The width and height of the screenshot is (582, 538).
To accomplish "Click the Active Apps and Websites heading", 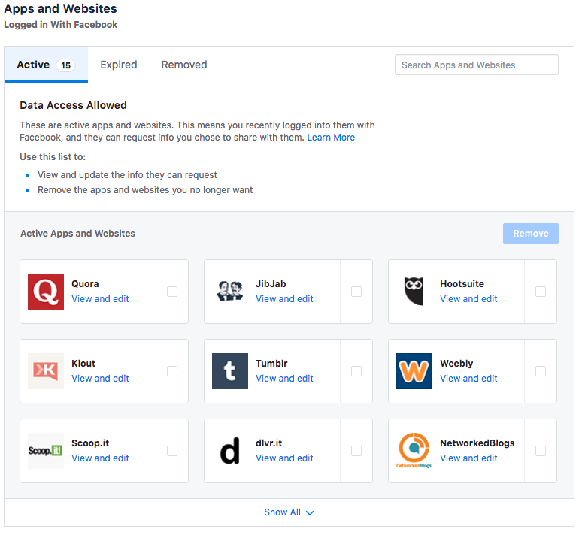I will tap(77, 234).
